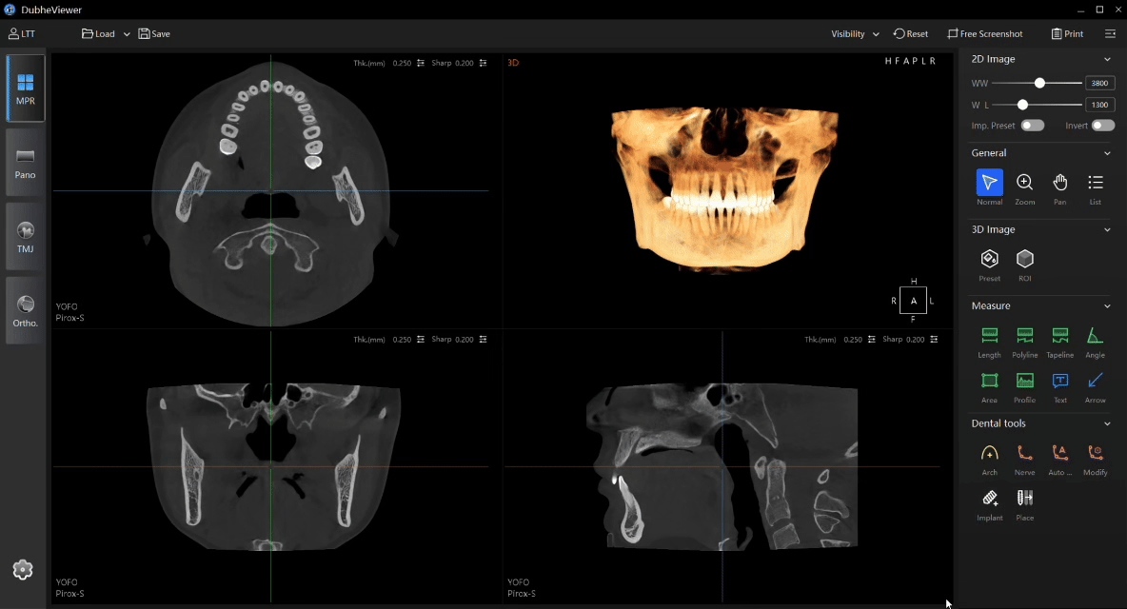Select the Arch dental tool
Image resolution: width=1127 pixels, height=609 pixels.
point(989,453)
